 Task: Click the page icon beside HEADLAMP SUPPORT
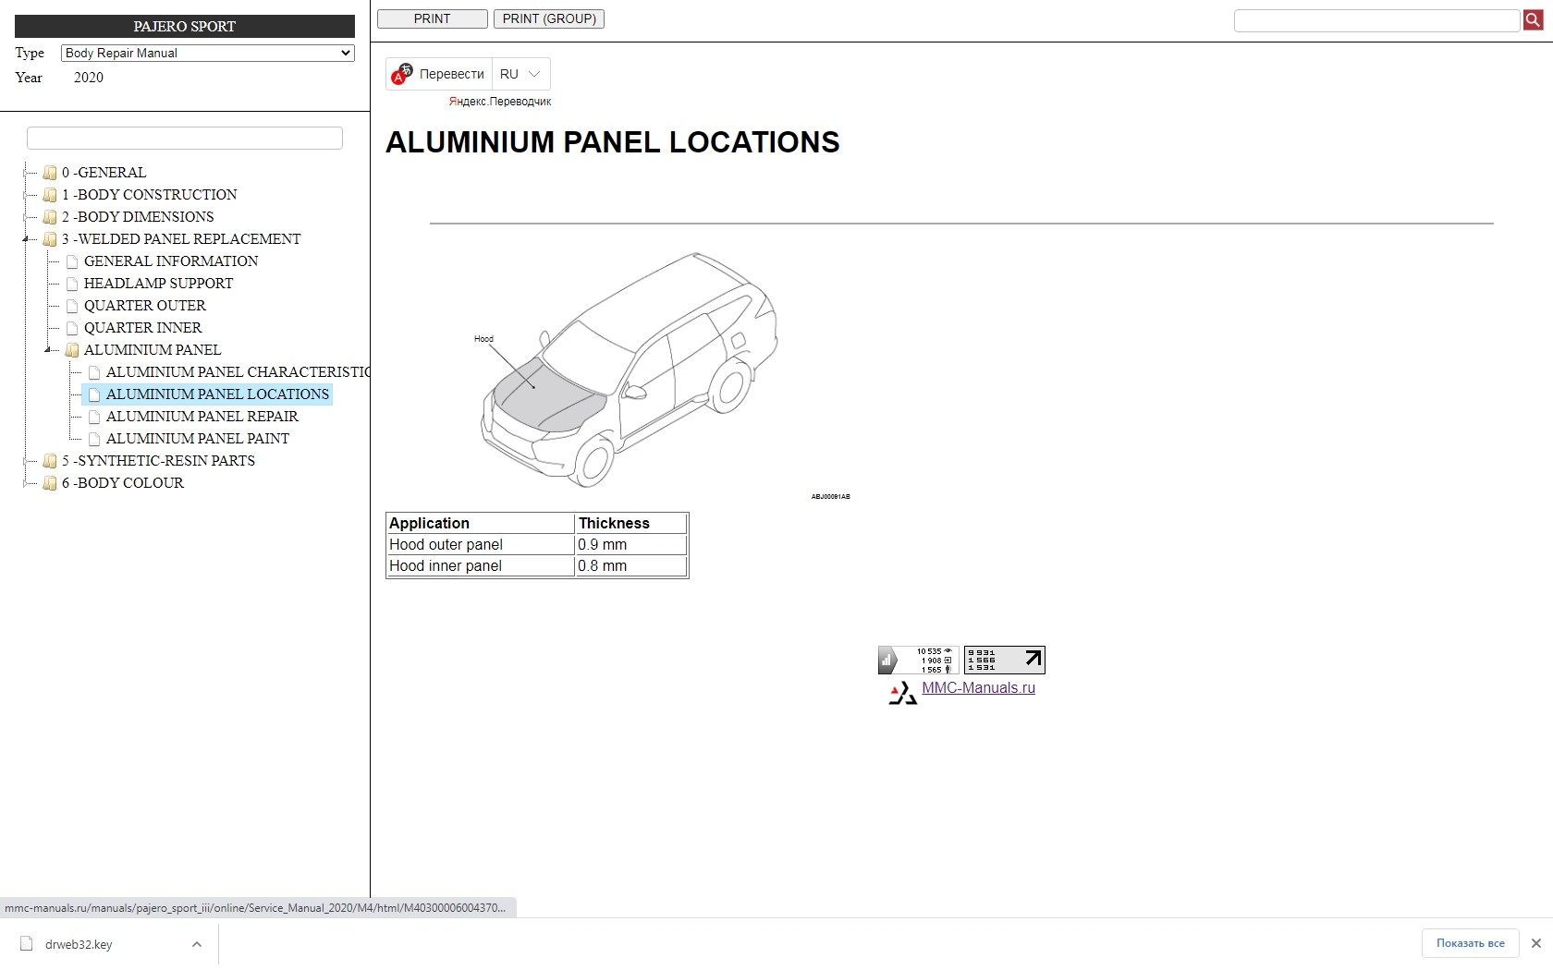pos(72,284)
